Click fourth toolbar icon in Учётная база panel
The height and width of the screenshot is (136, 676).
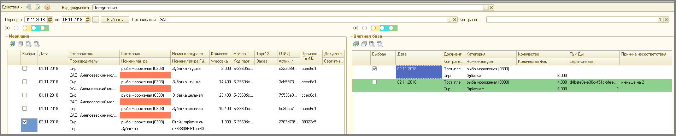pyautogui.click(x=380, y=44)
